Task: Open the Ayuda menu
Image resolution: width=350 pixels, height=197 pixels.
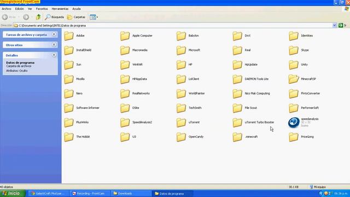Action: pos(77,9)
